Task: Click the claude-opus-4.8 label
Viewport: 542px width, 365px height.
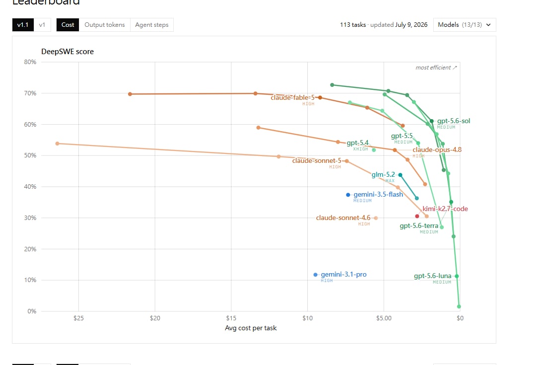Action: click(x=437, y=150)
